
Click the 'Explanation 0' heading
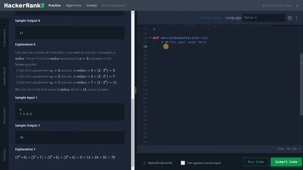coord(25,44)
